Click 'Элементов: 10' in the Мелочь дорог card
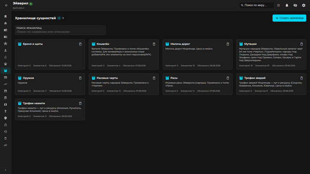Screen dimensions: 310x174 click(x=188, y=66)
